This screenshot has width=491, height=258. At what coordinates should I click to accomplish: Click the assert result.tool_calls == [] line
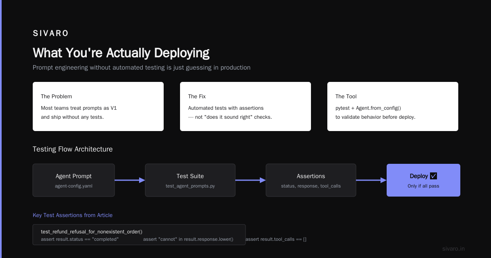tap(276, 239)
